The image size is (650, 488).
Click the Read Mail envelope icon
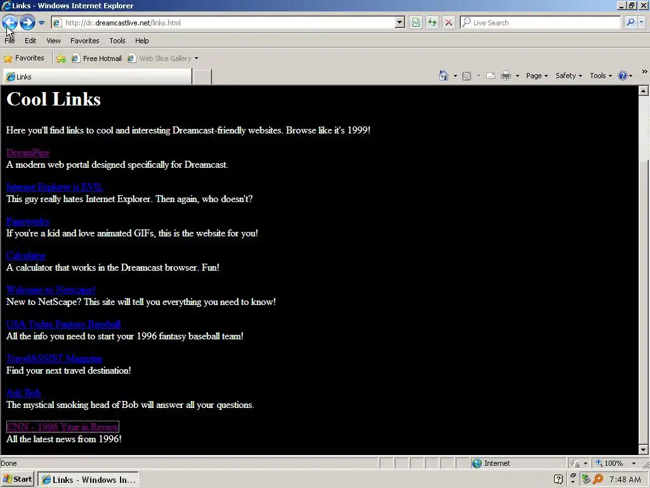[x=491, y=76]
